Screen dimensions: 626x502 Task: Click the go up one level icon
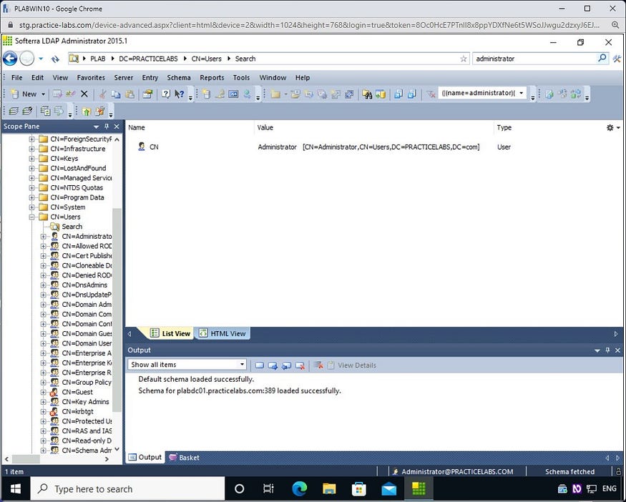tap(87, 112)
